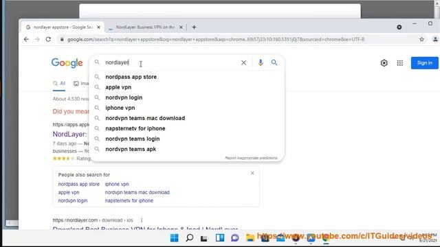Click the nordlayer.com download ios URL
440x247 pixels.
click(x=93, y=220)
